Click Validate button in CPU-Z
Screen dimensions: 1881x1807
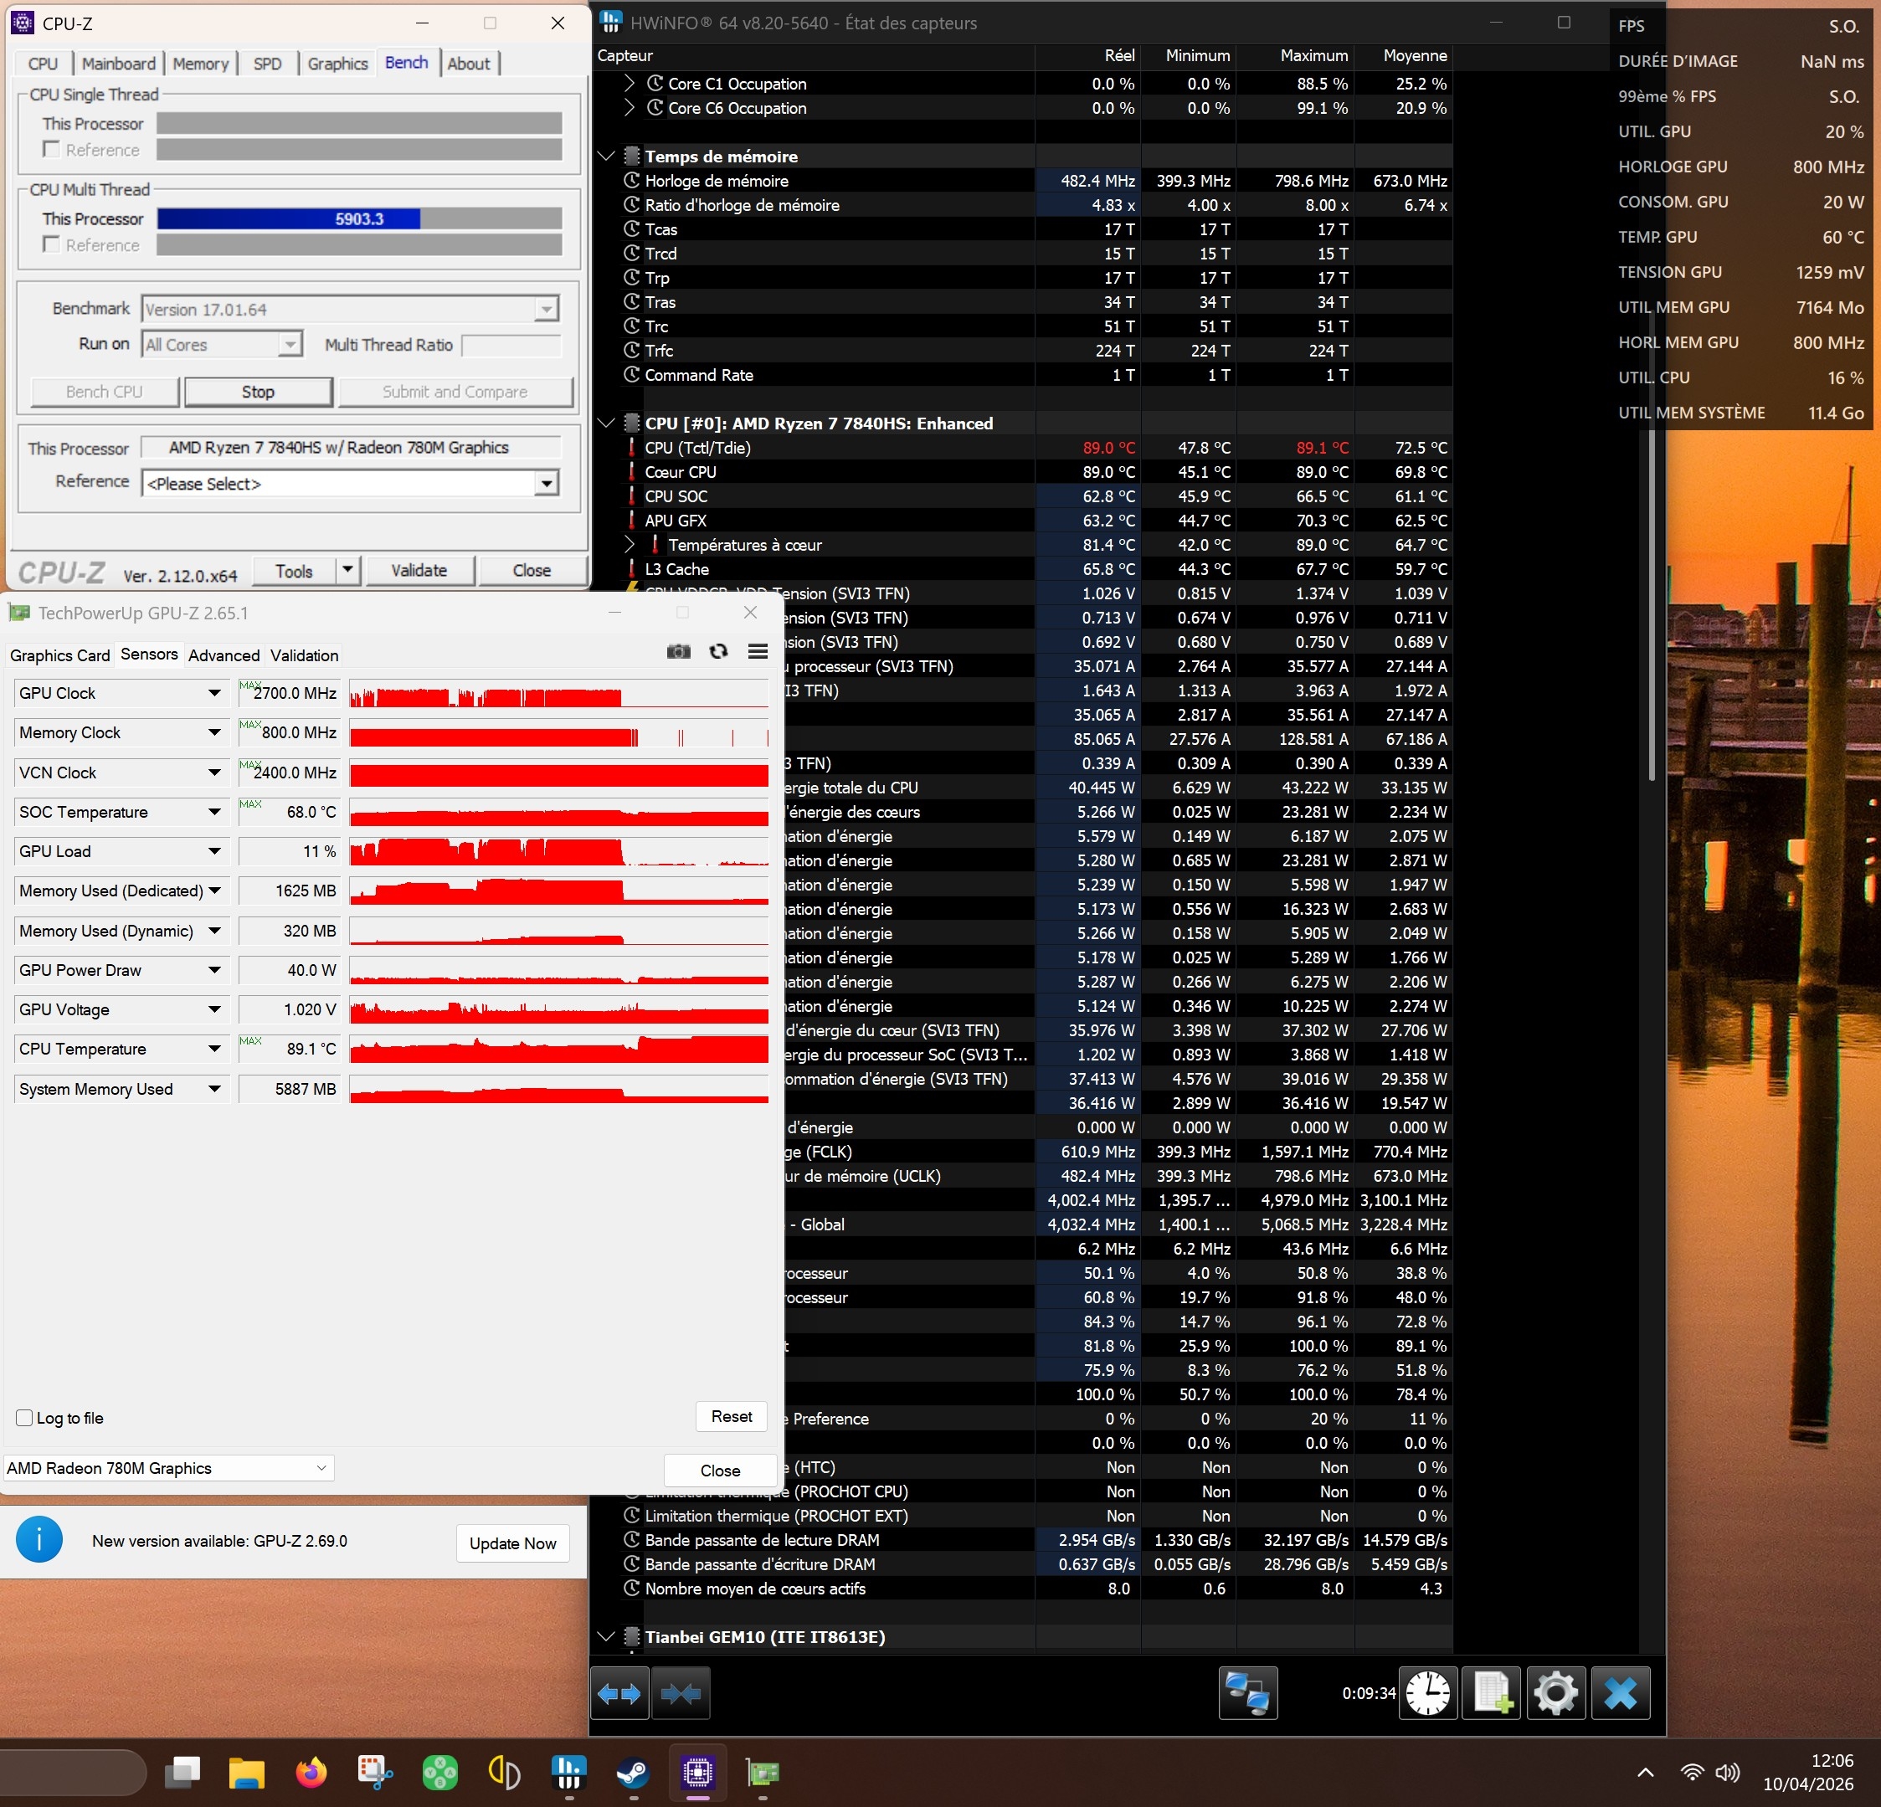tap(419, 570)
